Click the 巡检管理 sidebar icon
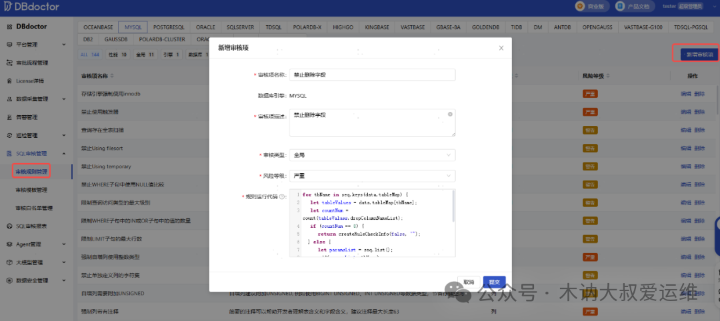This screenshot has height=321, width=720. 9,136
